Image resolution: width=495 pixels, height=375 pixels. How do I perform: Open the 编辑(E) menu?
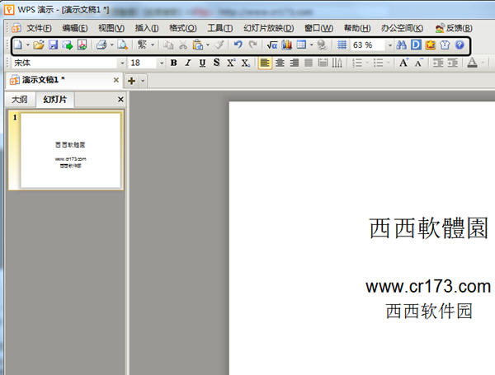tap(75, 28)
